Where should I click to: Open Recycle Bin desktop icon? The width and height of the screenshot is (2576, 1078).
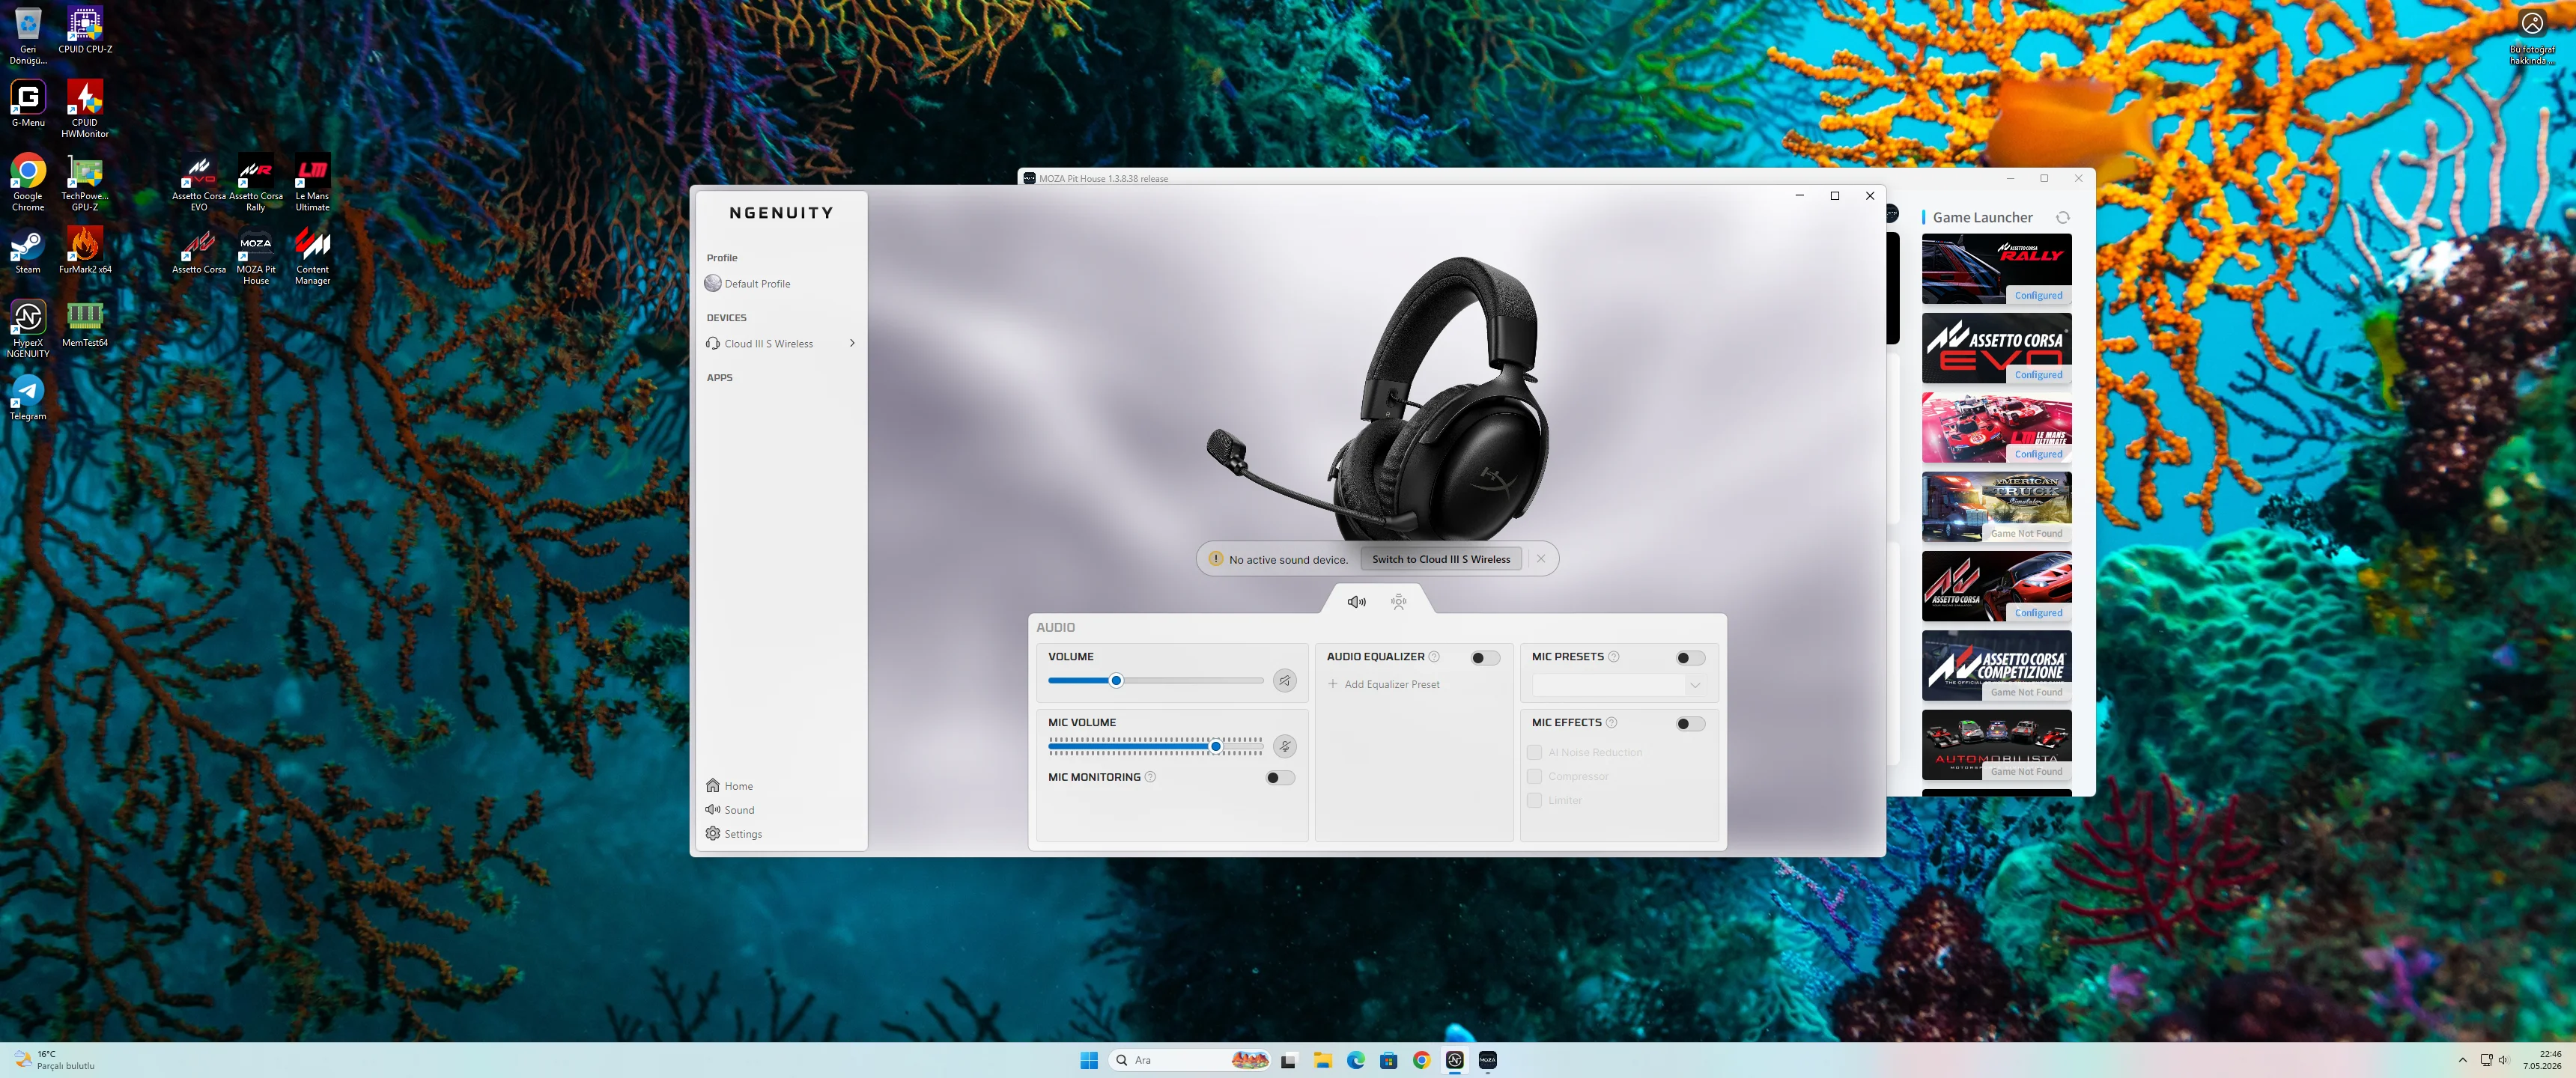tap(28, 36)
